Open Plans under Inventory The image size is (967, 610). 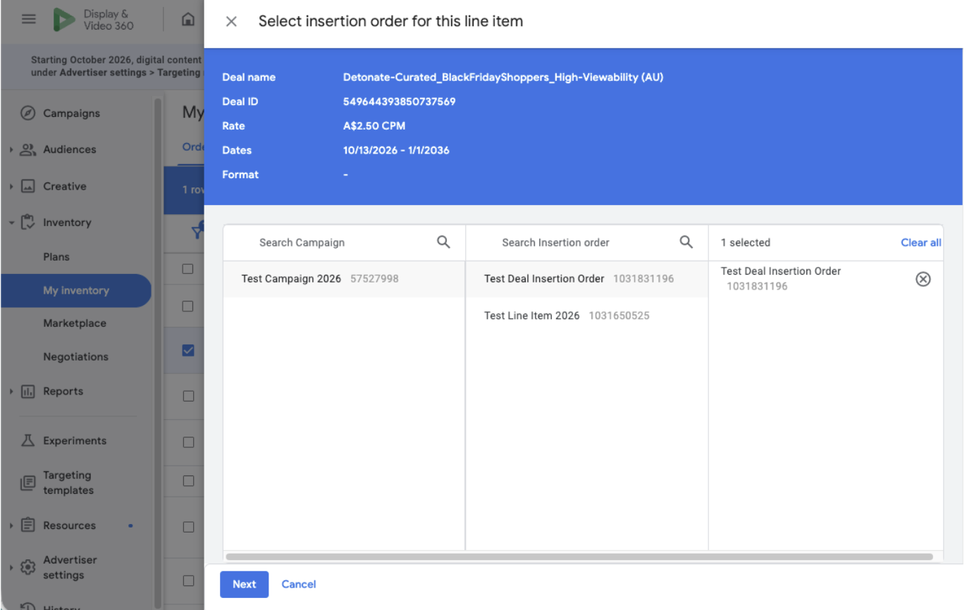pos(56,257)
